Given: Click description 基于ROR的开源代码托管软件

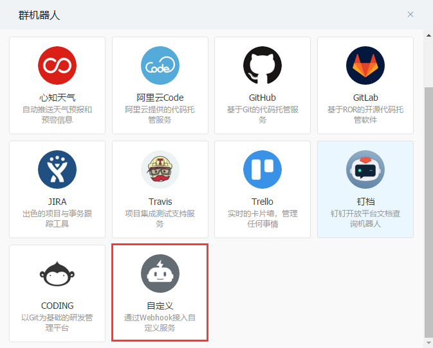Looking at the screenshot, I should pyautogui.click(x=365, y=115).
